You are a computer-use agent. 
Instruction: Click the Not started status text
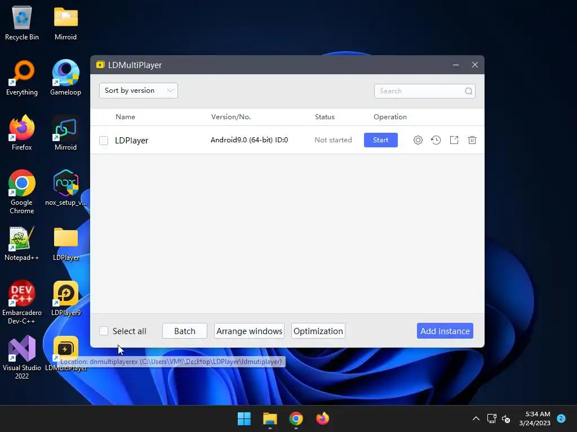coord(333,140)
